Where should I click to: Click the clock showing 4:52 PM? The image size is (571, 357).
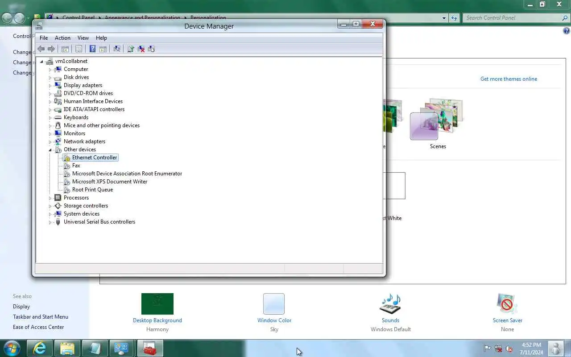(x=531, y=345)
